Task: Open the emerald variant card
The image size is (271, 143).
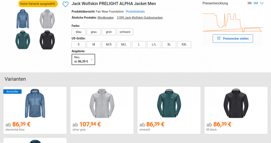Action: pos(169,110)
